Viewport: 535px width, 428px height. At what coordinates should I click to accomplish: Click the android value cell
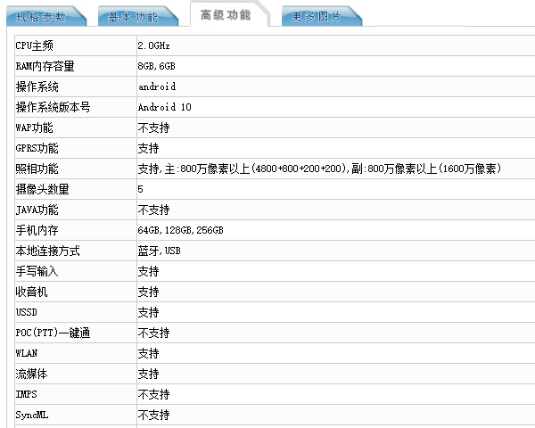click(x=336, y=86)
